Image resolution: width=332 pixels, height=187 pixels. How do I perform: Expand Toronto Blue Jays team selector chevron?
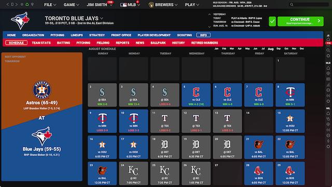tap(102, 19)
